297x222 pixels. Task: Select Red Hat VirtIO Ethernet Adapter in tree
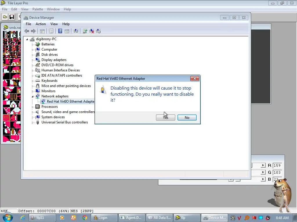pos(70,101)
